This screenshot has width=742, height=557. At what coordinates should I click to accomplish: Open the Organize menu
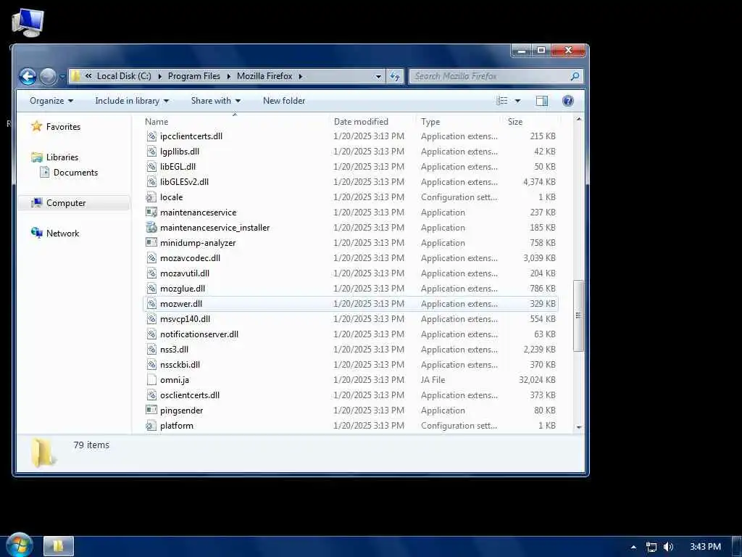[51, 100]
